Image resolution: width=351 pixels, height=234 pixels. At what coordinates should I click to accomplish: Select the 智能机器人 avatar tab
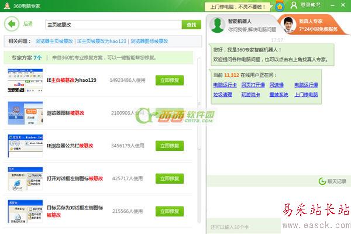click(217, 25)
